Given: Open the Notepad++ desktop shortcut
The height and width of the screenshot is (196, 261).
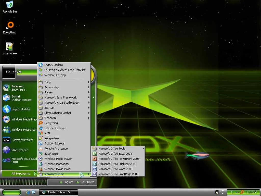Looking at the screenshot, I should coord(10,48).
